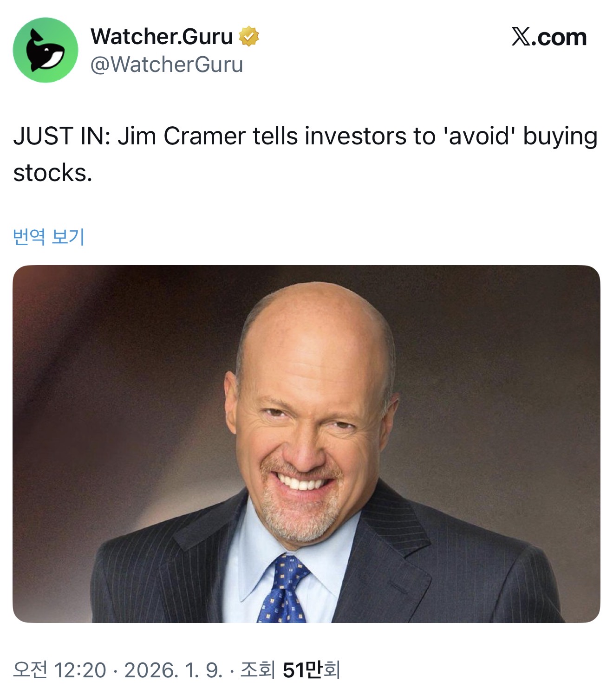Open the Watcher.Guru orca profile avatar

pos(46,50)
